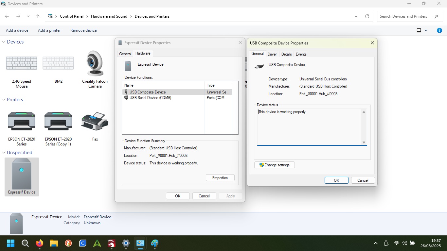The width and height of the screenshot is (447, 251).
Task: Click the device status scrollbar down arrow
Action: (x=364, y=142)
